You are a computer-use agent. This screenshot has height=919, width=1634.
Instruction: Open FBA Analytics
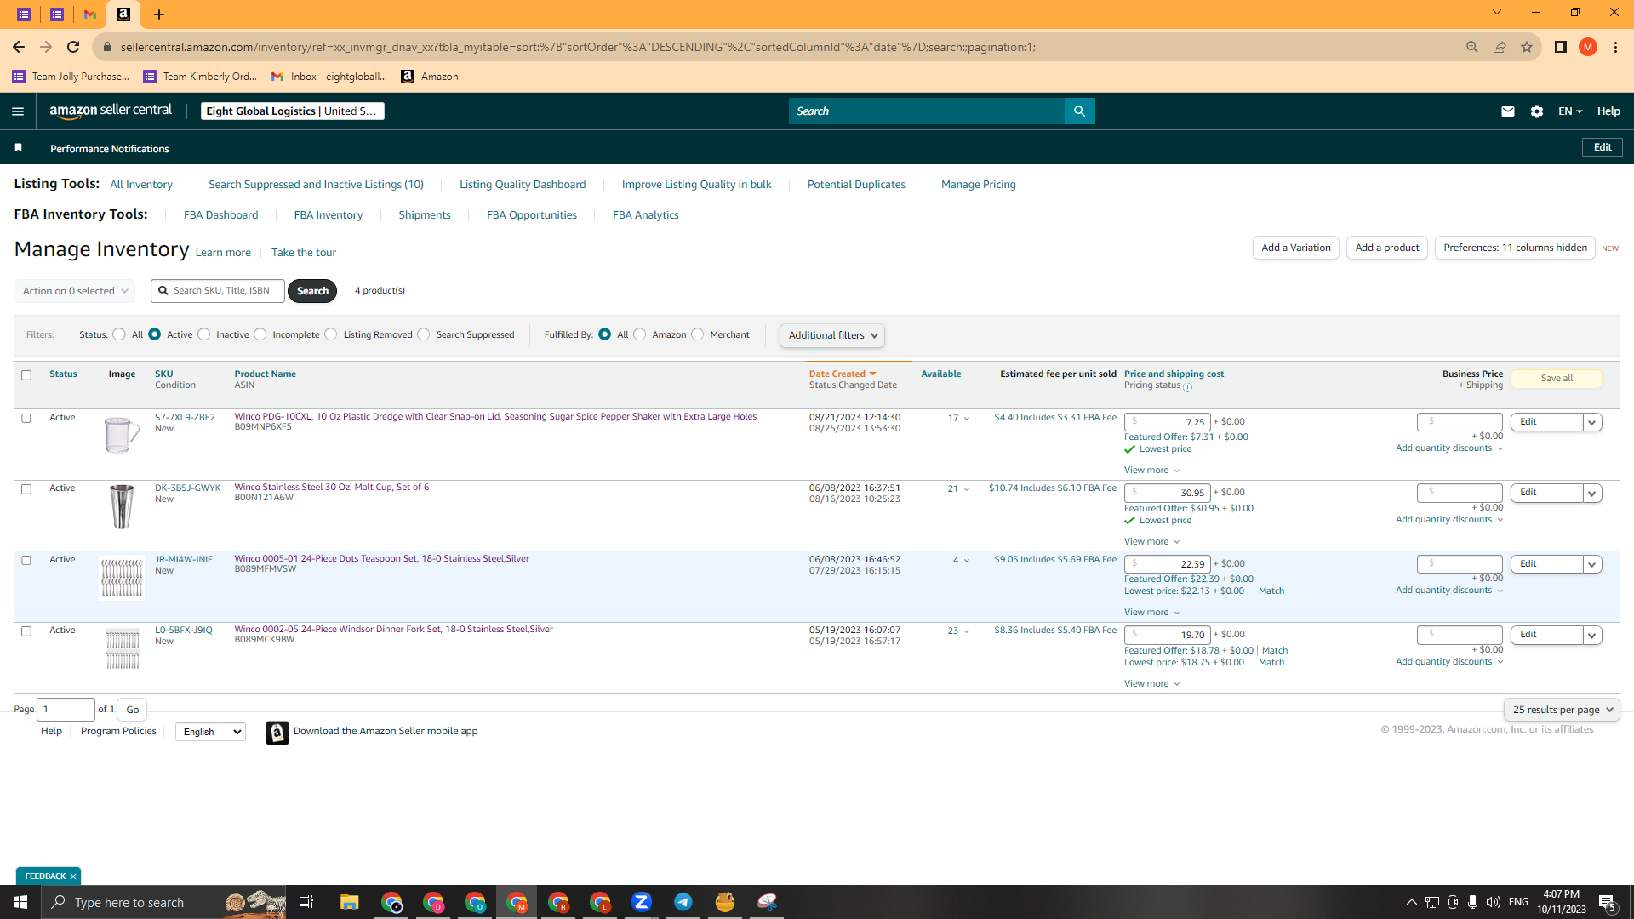pyautogui.click(x=646, y=215)
